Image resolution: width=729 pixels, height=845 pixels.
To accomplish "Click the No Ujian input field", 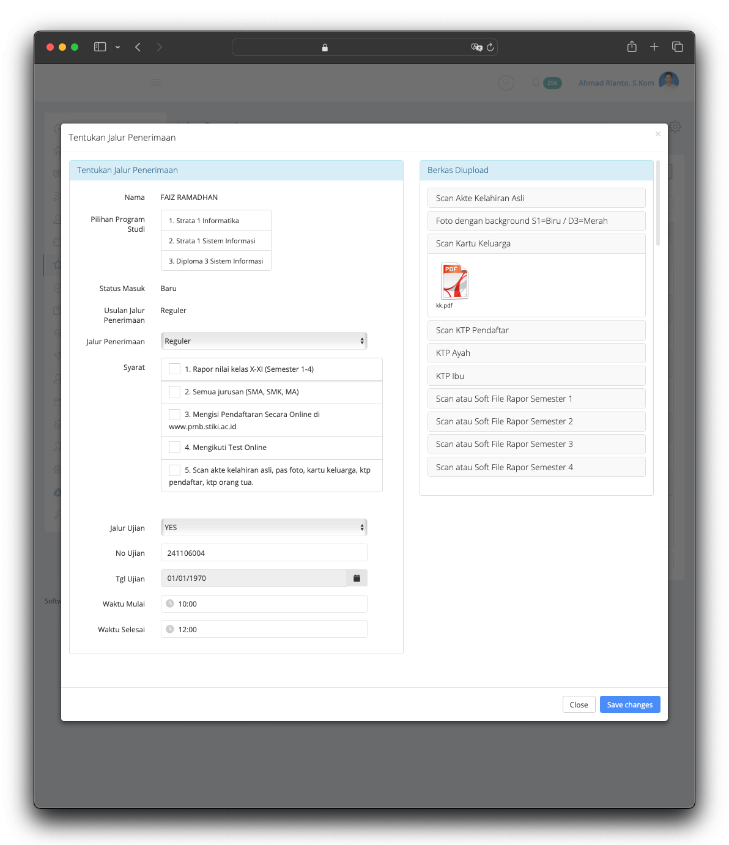I will 264,553.
